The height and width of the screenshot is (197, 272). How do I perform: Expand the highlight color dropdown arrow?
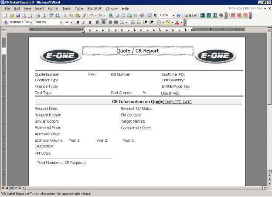pyautogui.click(x=172, y=22)
